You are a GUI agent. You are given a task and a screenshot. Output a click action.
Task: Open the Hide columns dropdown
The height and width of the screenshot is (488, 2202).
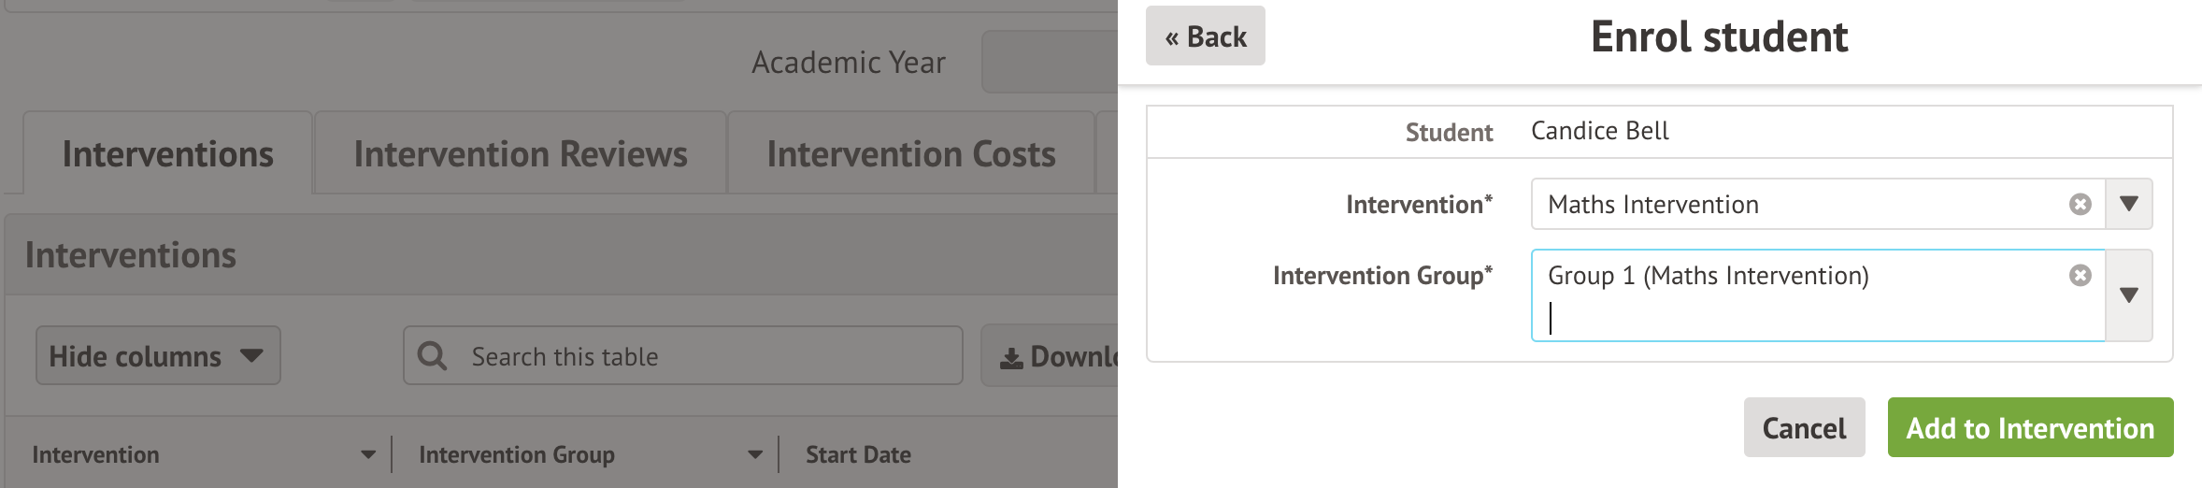pos(158,355)
